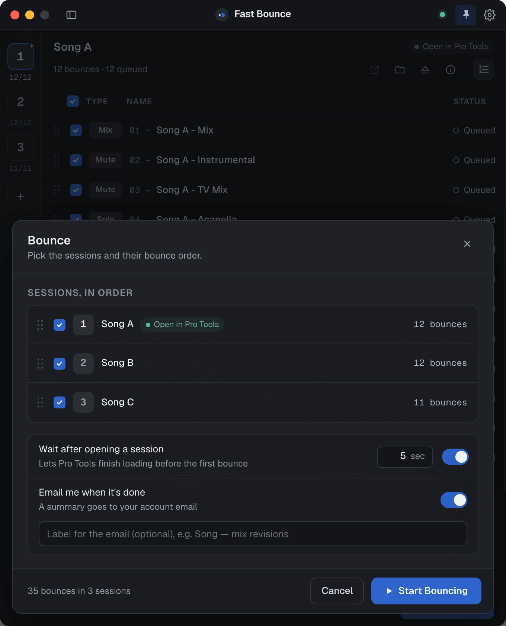Click the '11 bounces' count for Song C

[x=440, y=402]
